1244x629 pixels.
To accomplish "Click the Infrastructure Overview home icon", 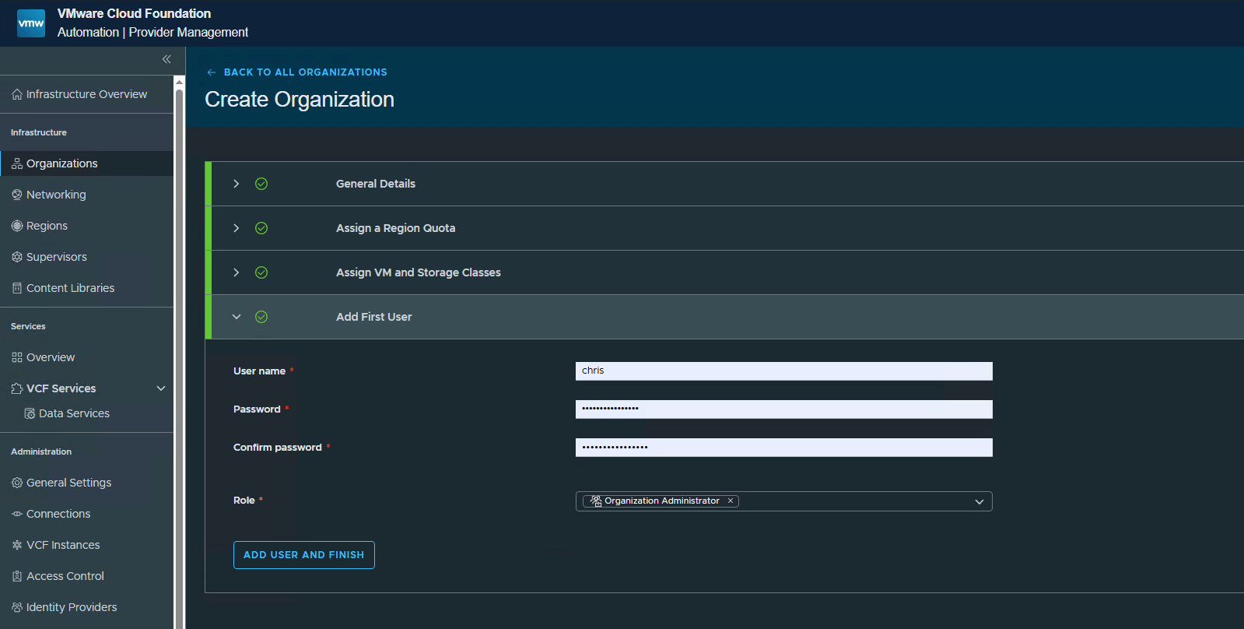I will coord(17,94).
